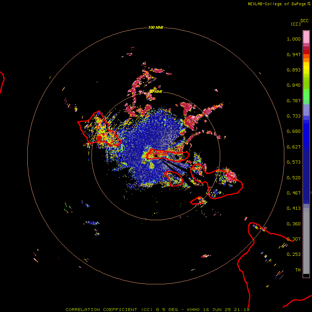The width and height of the screenshot is (312, 312).
Task: Click the 0.787 legend value
Action: 294,101
